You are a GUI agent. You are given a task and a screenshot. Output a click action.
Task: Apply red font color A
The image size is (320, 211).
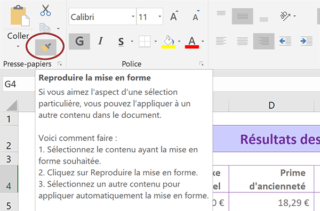[192, 42]
